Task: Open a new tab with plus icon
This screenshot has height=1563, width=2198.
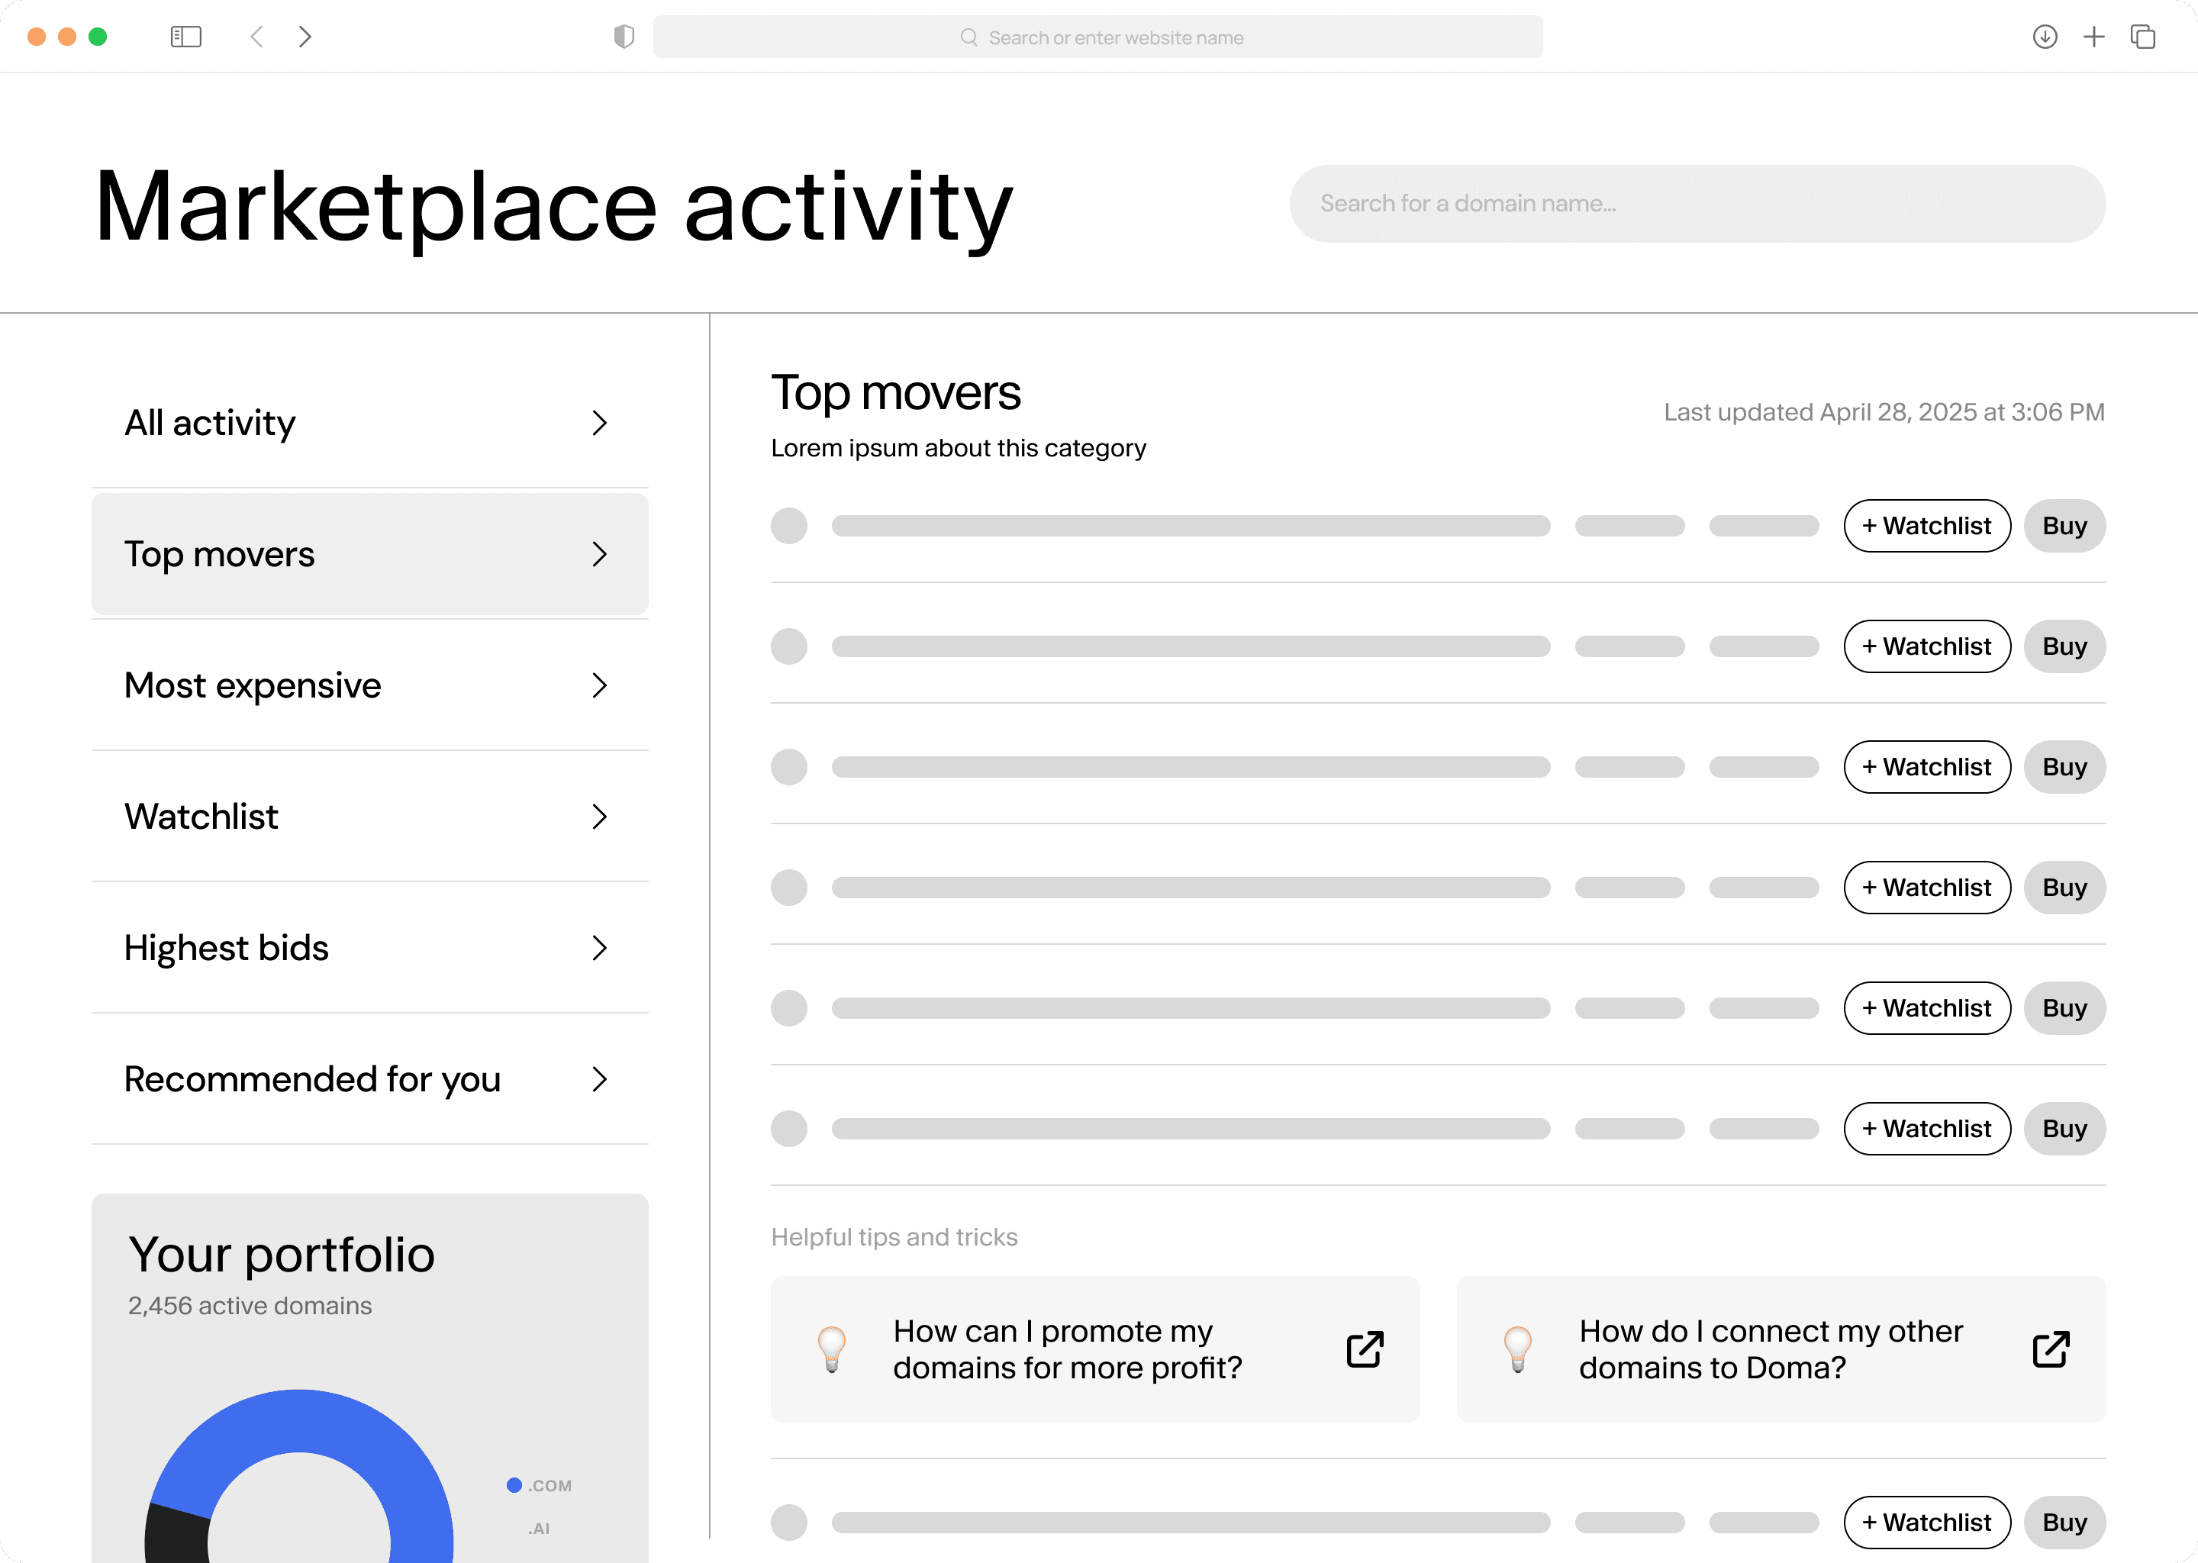Action: pyautogui.click(x=2093, y=37)
